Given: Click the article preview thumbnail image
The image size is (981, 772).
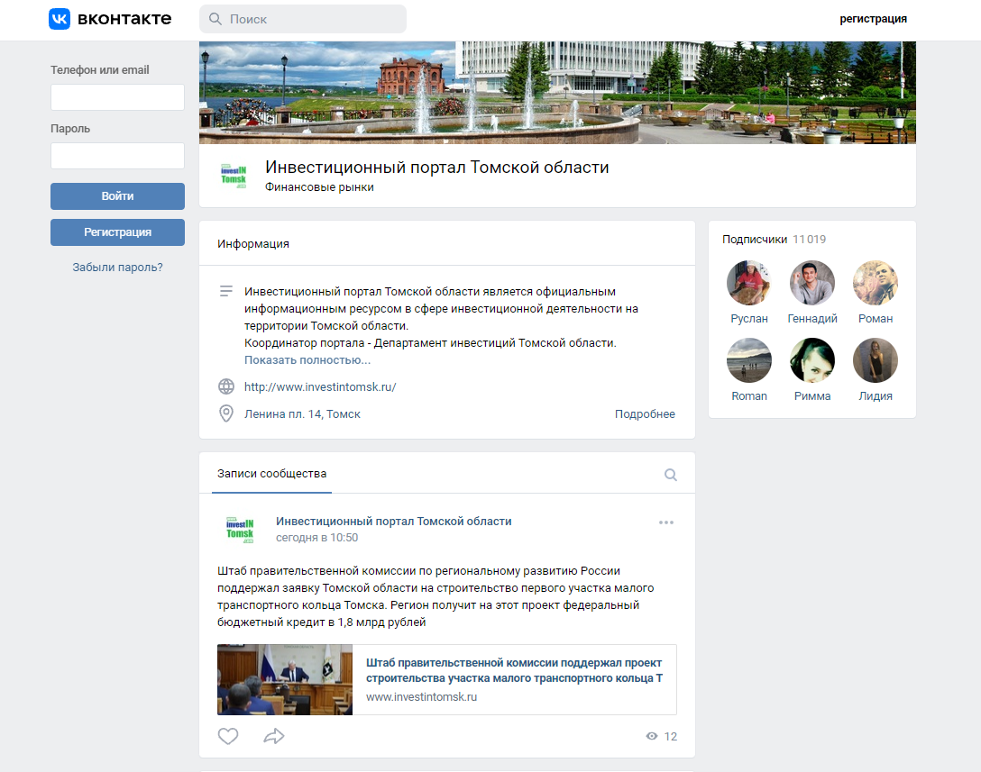Looking at the screenshot, I should pyautogui.click(x=285, y=679).
